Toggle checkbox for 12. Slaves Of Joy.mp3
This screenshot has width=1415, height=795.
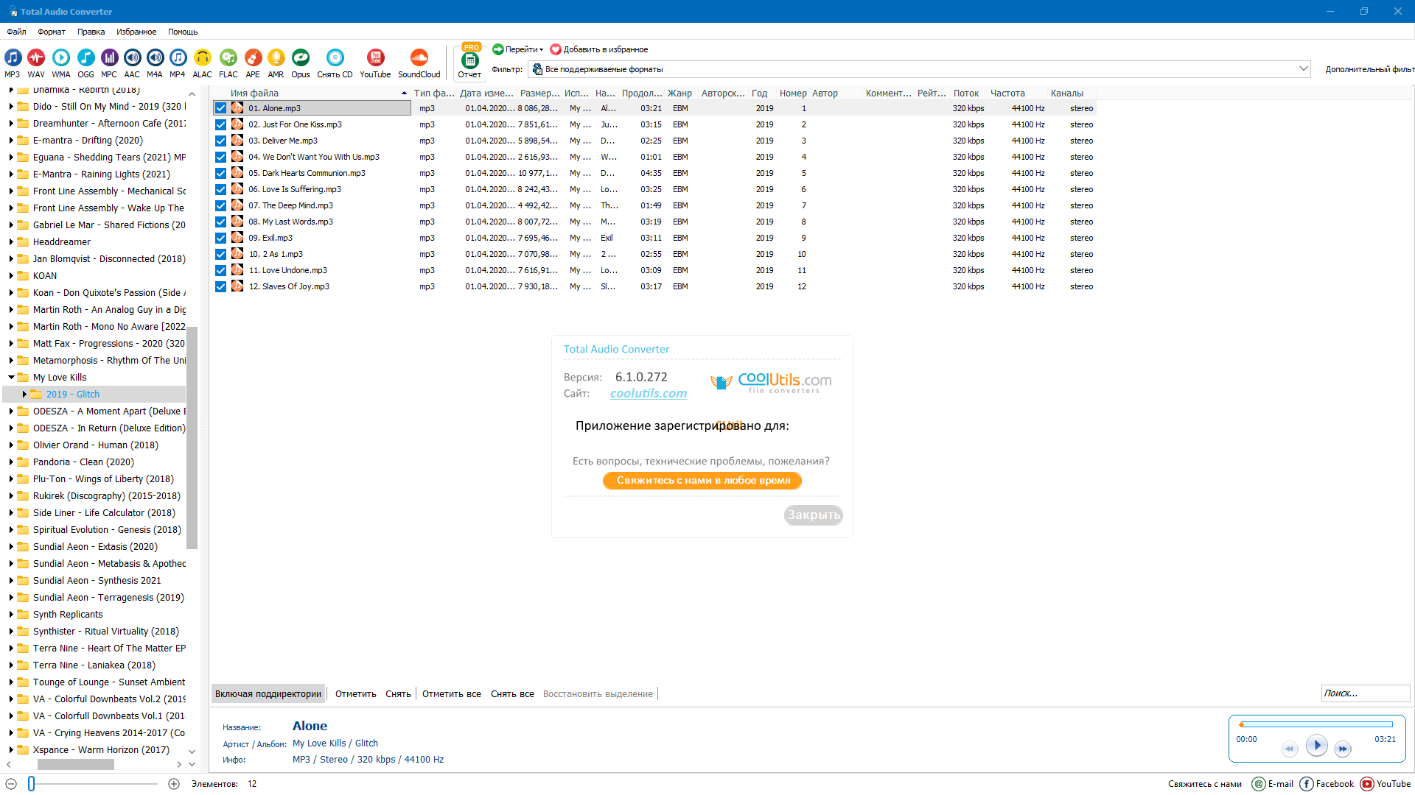(220, 286)
